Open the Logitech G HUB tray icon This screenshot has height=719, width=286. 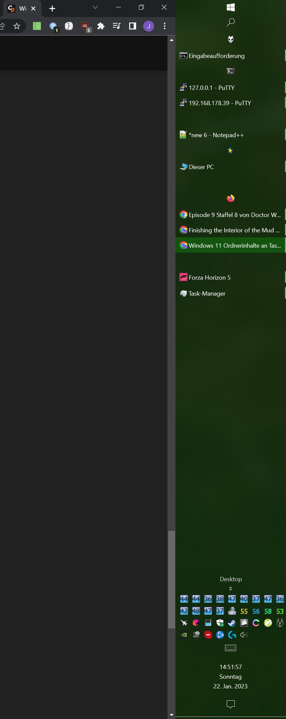click(x=232, y=635)
